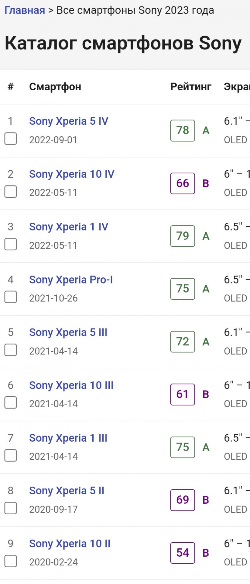Open Sony Xperia 10 II link
The width and height of the screenshot is (250, 584).
(x=70, y=544)
